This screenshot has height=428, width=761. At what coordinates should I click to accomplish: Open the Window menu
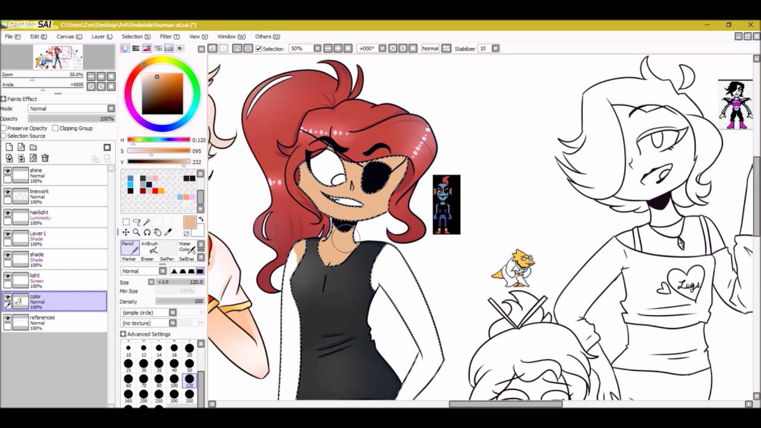[231, 37]
